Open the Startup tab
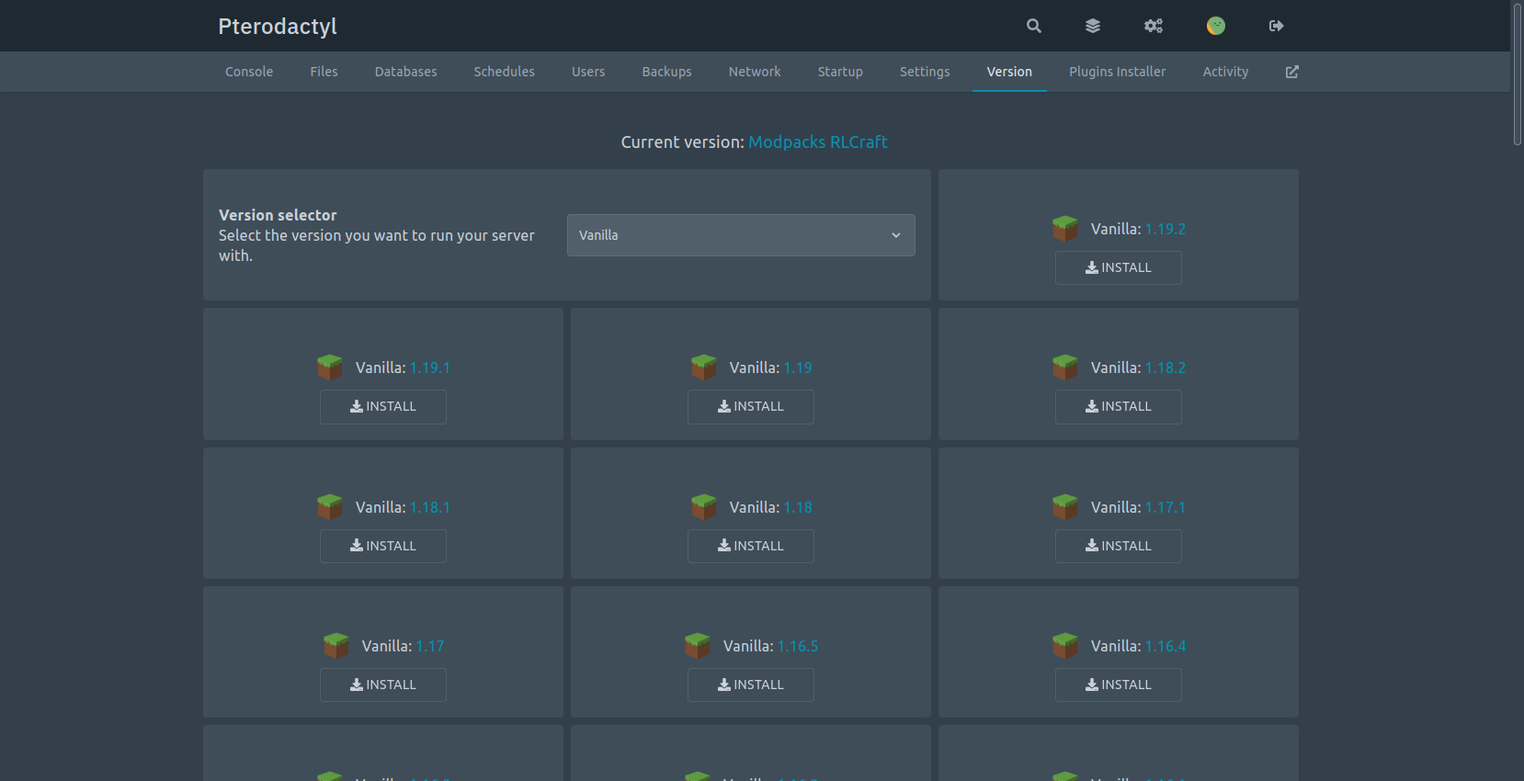The height and width of the screenshot is (781, 1524). tap(840, 72)
